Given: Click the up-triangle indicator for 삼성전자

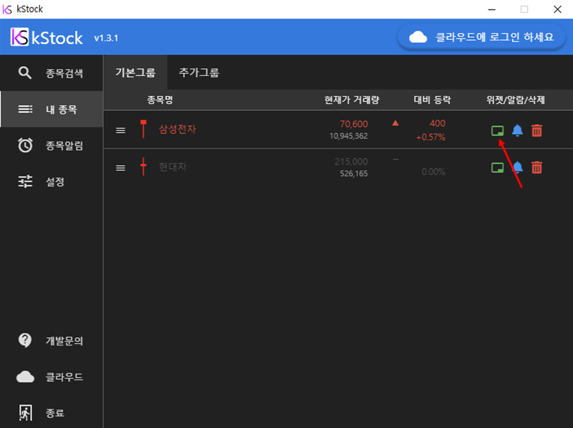Looking at the screenshot, I should pos(396,123).
